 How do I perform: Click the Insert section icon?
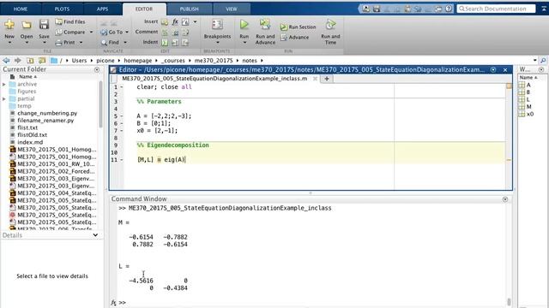tap(165, 22)
